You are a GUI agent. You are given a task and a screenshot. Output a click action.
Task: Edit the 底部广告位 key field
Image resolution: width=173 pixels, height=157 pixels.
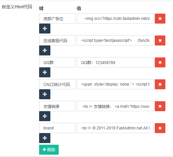coord(57,19)
